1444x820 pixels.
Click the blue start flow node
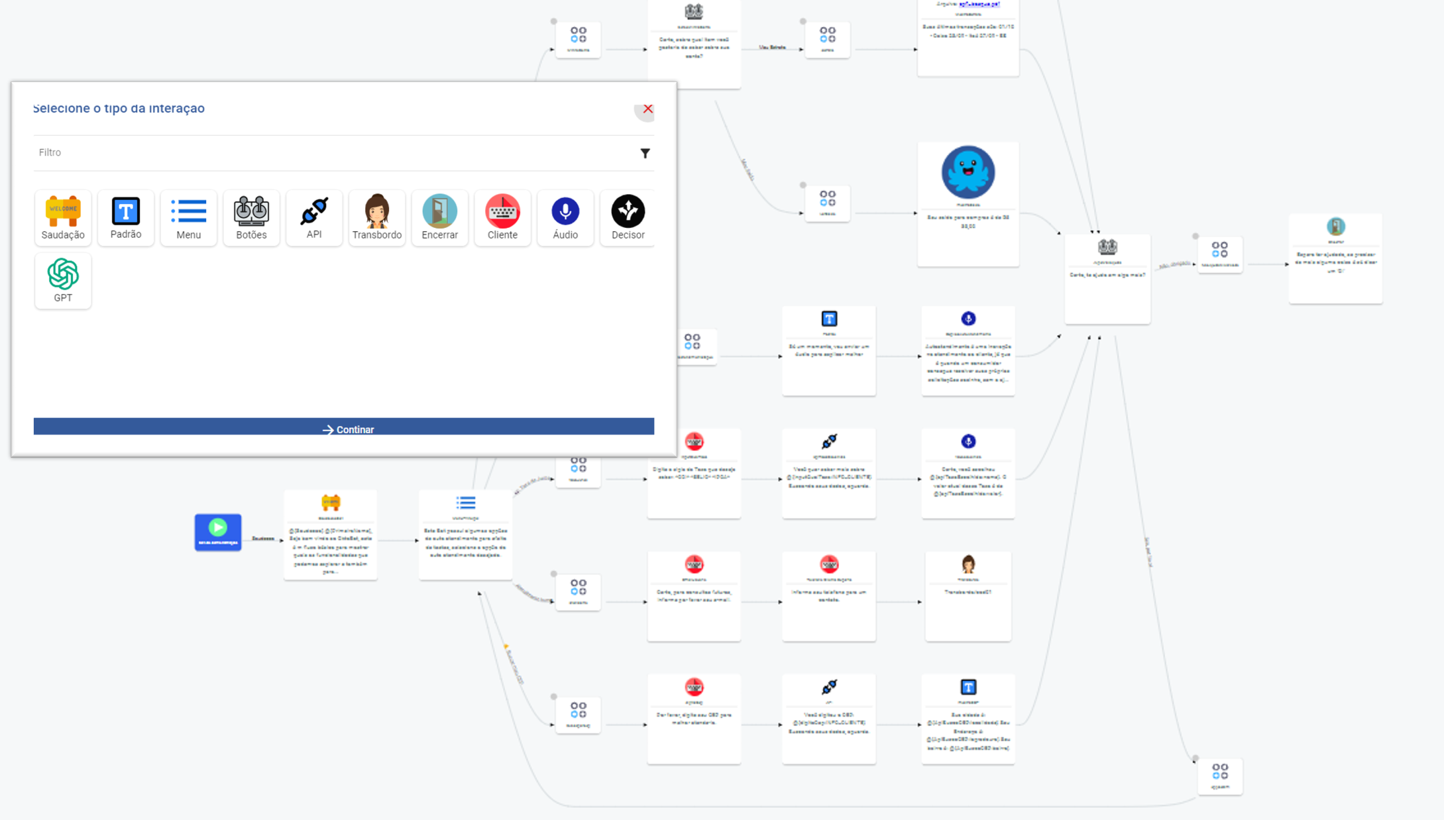tap(217, 532)
